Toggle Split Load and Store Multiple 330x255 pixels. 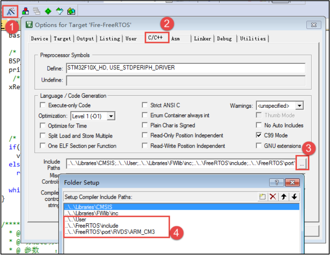(x=43, y=135)
